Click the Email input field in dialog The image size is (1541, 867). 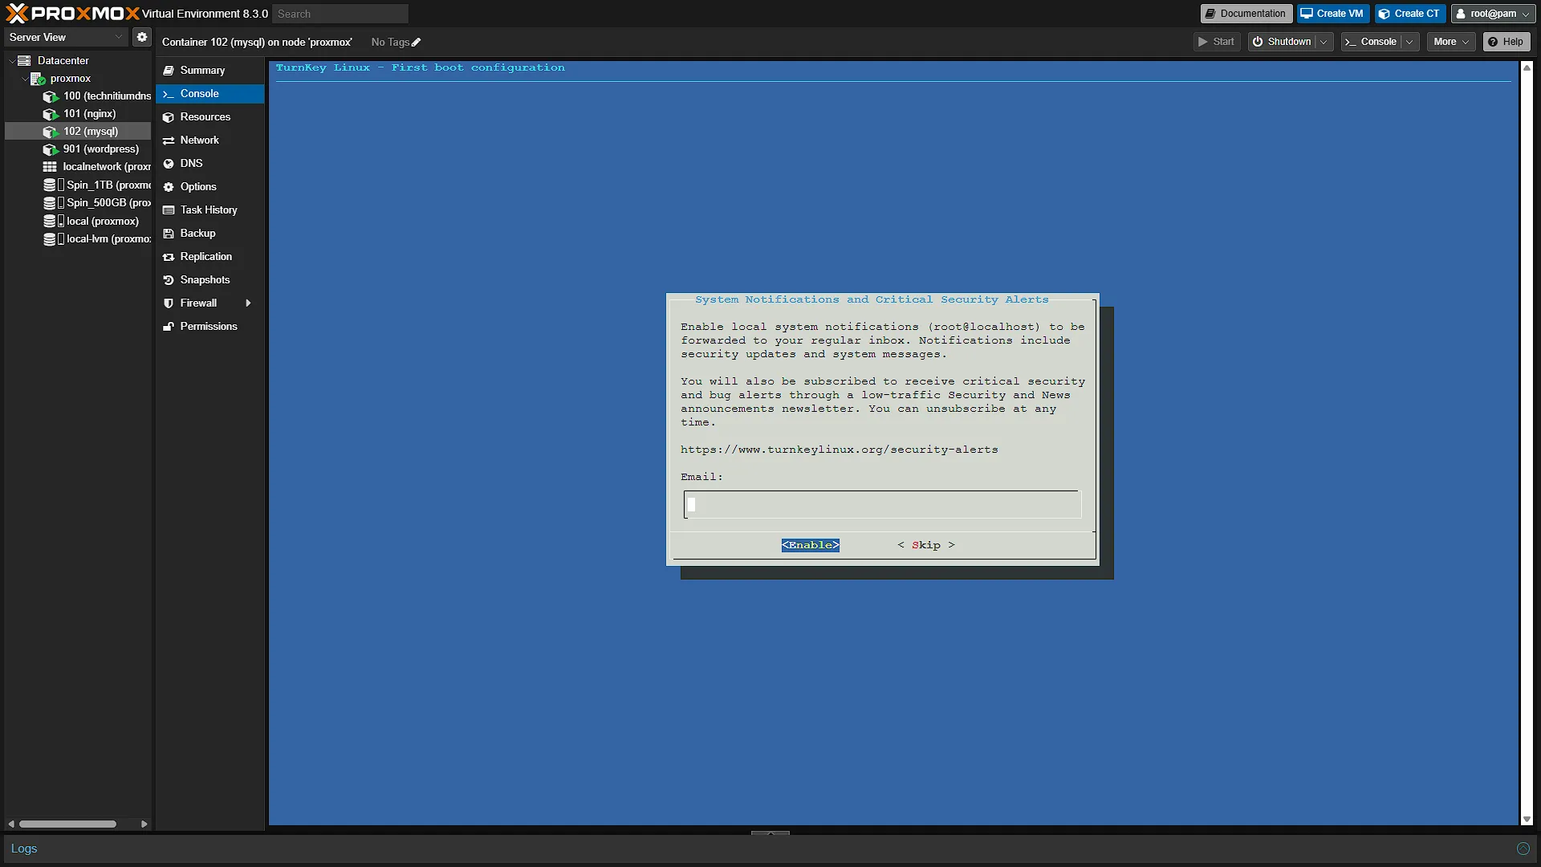tap(883, 505)
